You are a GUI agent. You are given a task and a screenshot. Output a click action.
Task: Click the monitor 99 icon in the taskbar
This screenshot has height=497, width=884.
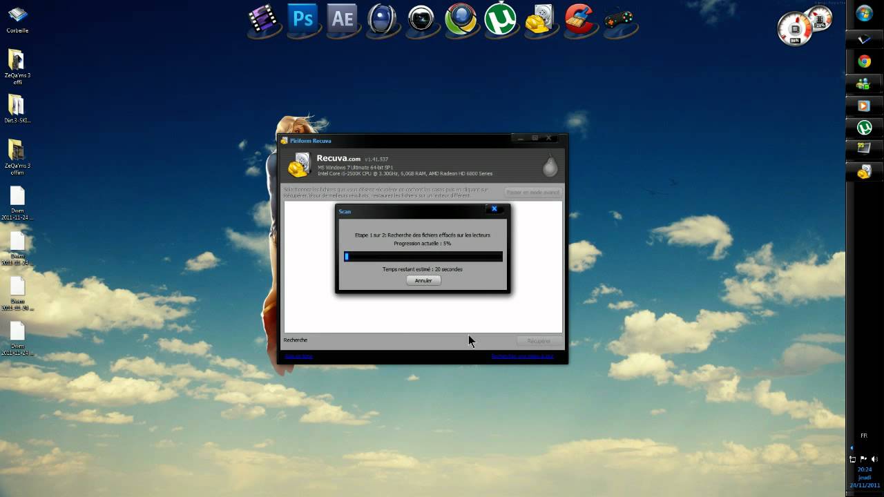pos(864,148)
